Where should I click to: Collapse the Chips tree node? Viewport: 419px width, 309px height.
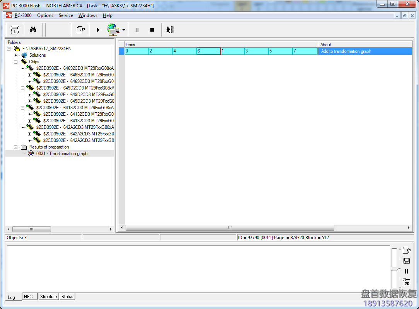coord(16,62)
